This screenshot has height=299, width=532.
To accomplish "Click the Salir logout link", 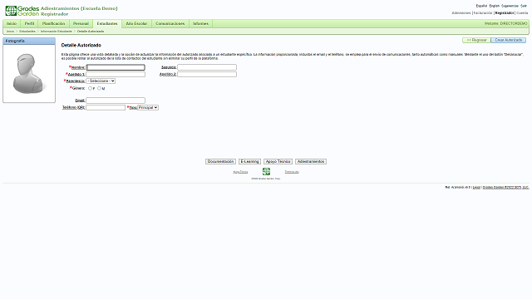I will tap(524, 6).
